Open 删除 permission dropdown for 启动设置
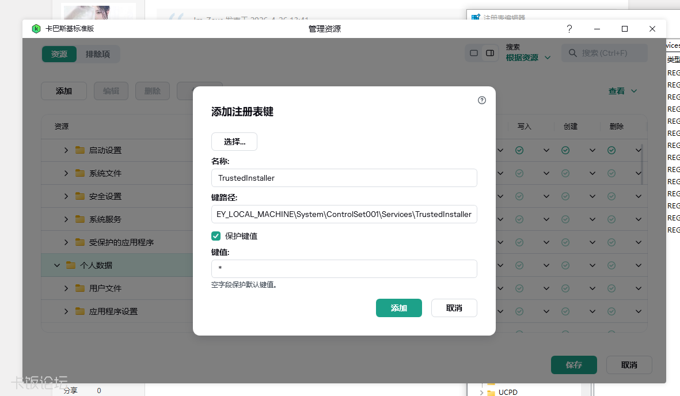The image size is (680, 396). [x=639, y=150]
